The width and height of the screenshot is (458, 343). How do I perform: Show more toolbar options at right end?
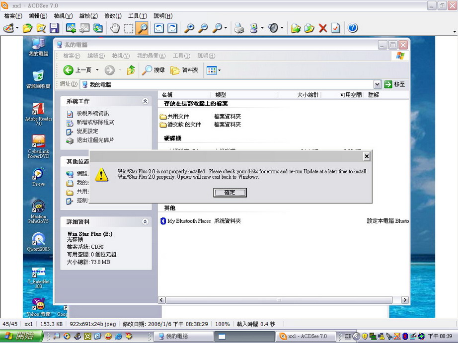455,32
